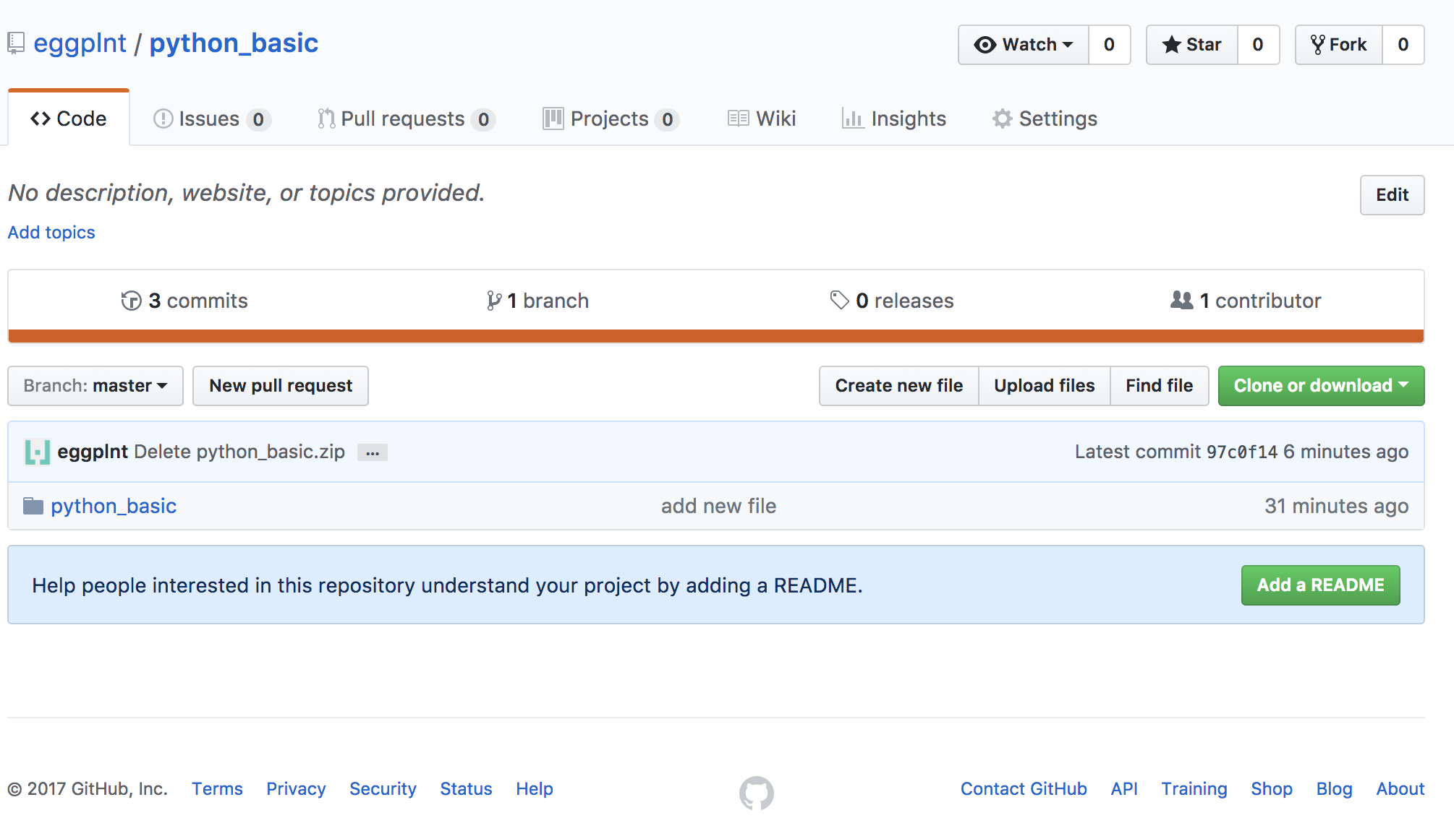Click the Add a README button
The height and width of the screenshot is (818, 1454).
1321,585
